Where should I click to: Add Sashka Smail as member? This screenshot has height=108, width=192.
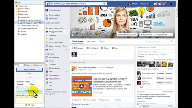click(x=164, y=78)
